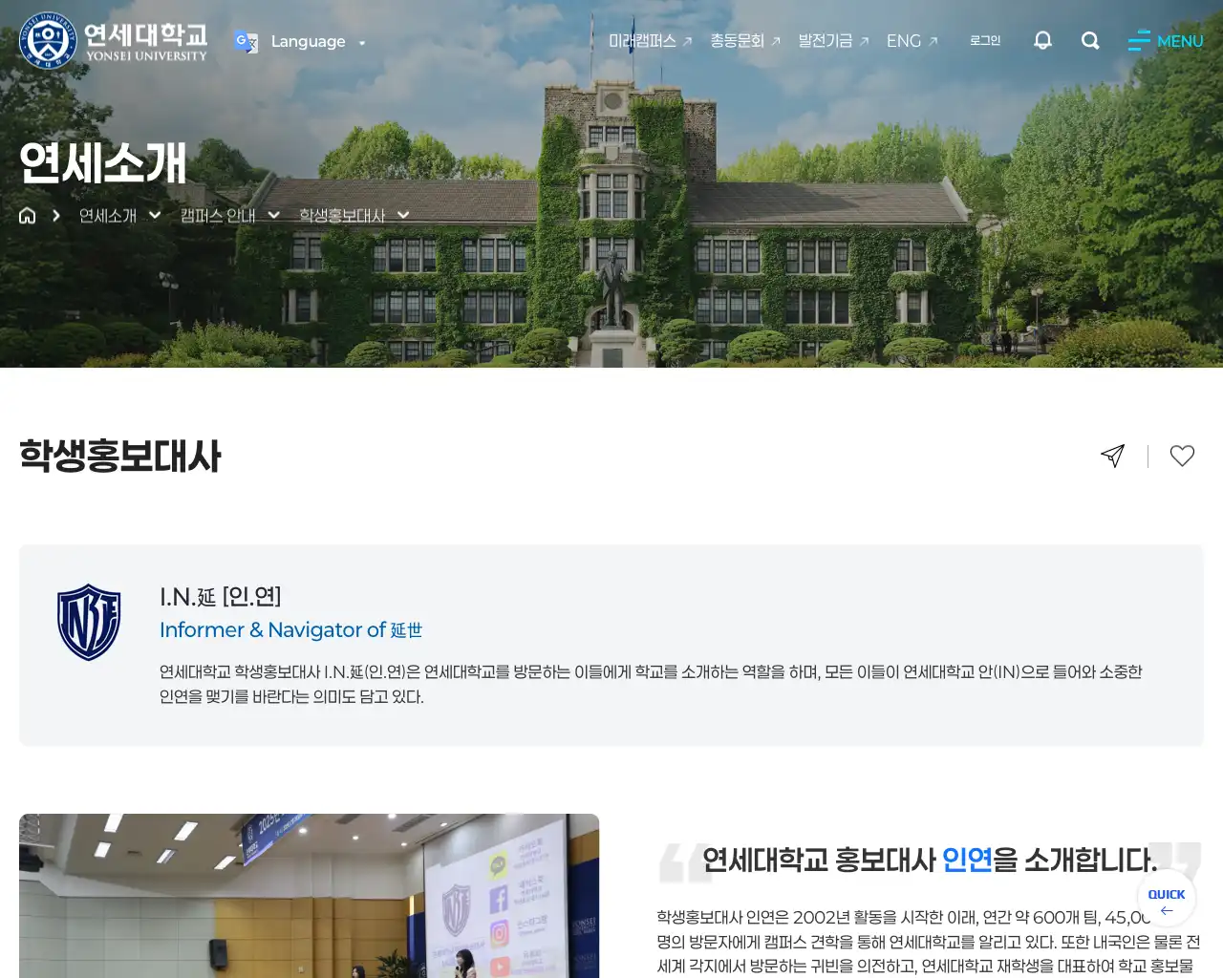Screen dimensions: 1223x978
Task: Expand the 학생홍보대사 breadcrumb dropdown
Action: point(354,216)
